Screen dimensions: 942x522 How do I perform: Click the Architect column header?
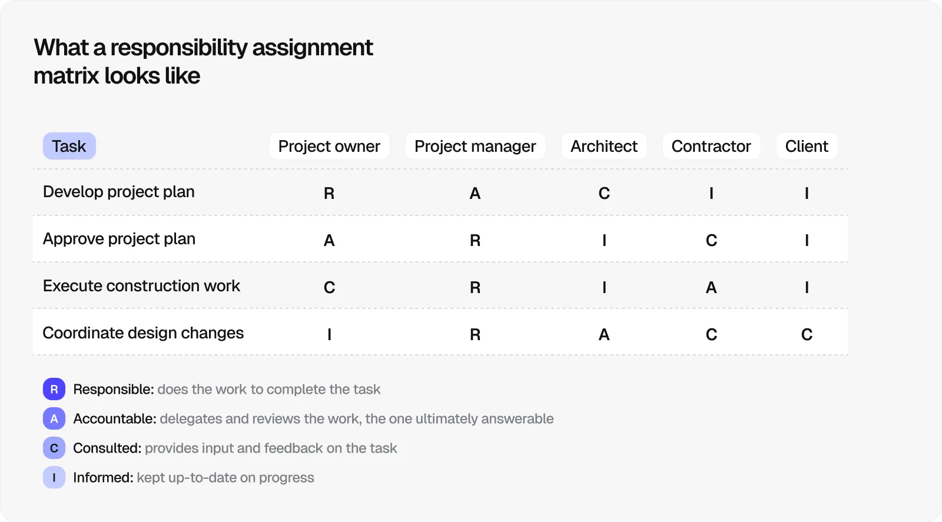[x=604, y=147]
